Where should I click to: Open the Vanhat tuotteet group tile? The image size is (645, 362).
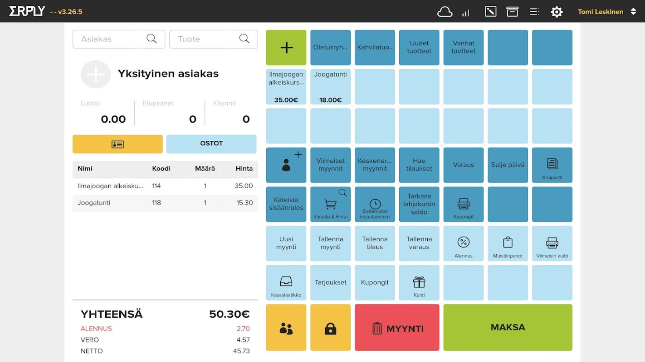pyautogui.click(x=464, y=48)
